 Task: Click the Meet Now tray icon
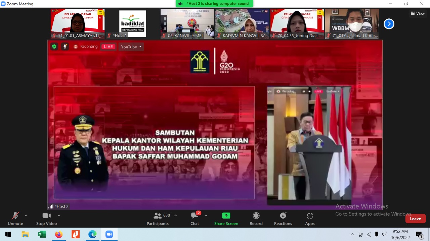360,234
